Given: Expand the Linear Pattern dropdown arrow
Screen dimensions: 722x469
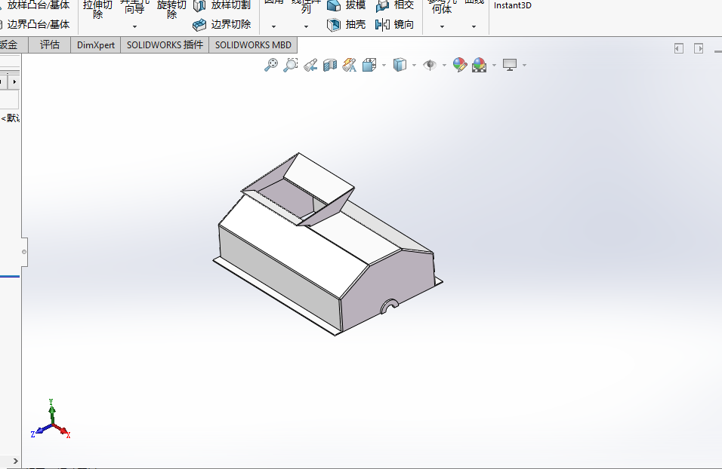Looking at the screenshot, I should 306,26.
